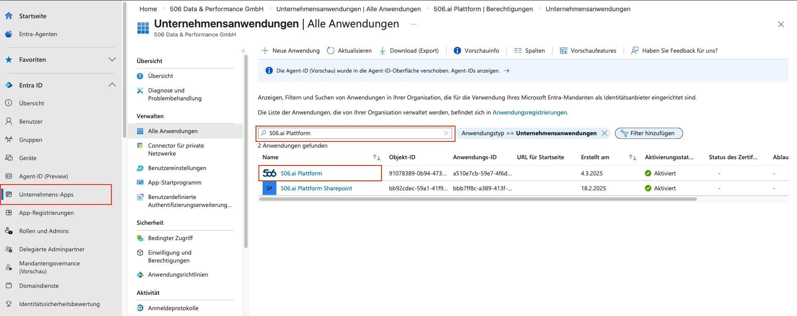Collapse the Entra ID section chevron

point(112,85)
